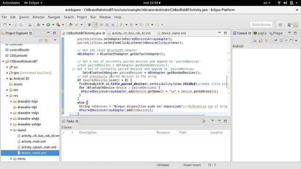Screen dimensions: 301x169
Task: Open the Actividades overview in top bar
Action: 11,3
